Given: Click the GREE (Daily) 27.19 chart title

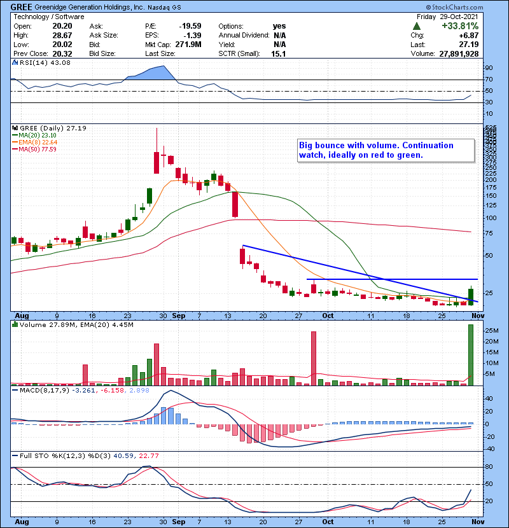Looking at the screenshot, I should click(53, 128).
